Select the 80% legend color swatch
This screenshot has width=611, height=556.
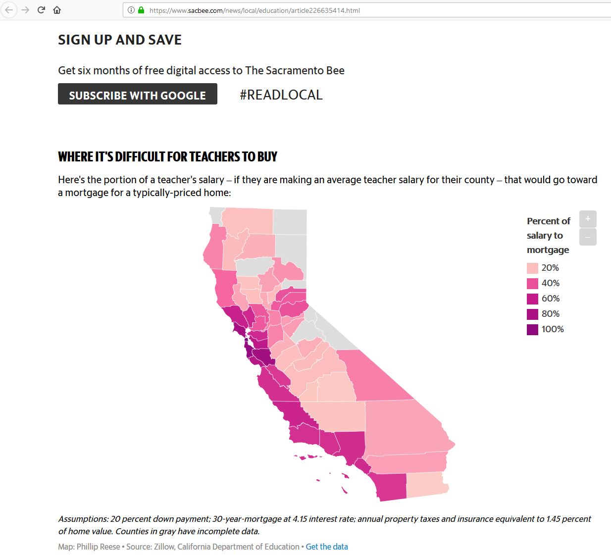[x=532, y=314]
